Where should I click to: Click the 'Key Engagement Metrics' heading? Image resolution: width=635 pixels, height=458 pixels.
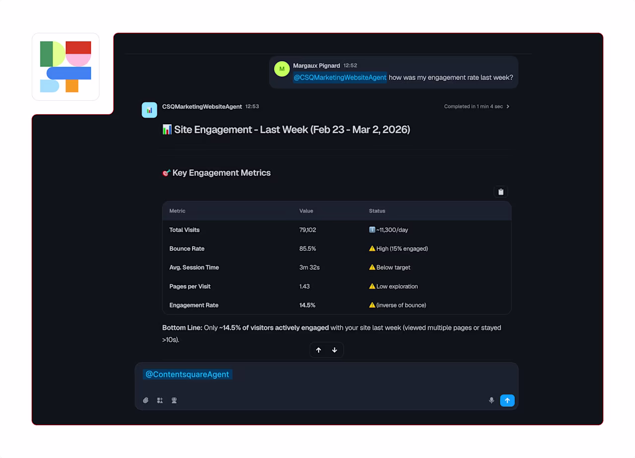point(216,173)
